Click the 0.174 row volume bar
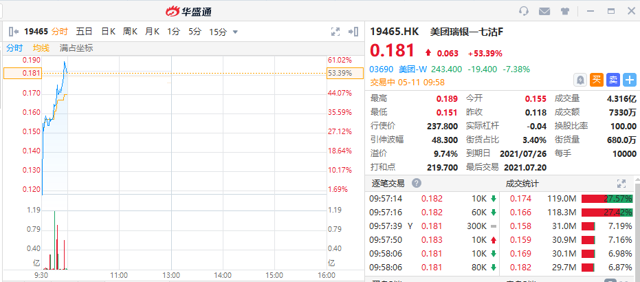The width and height of the screenshot is (640, 282). pyautogui.click(x=608, y=198)
